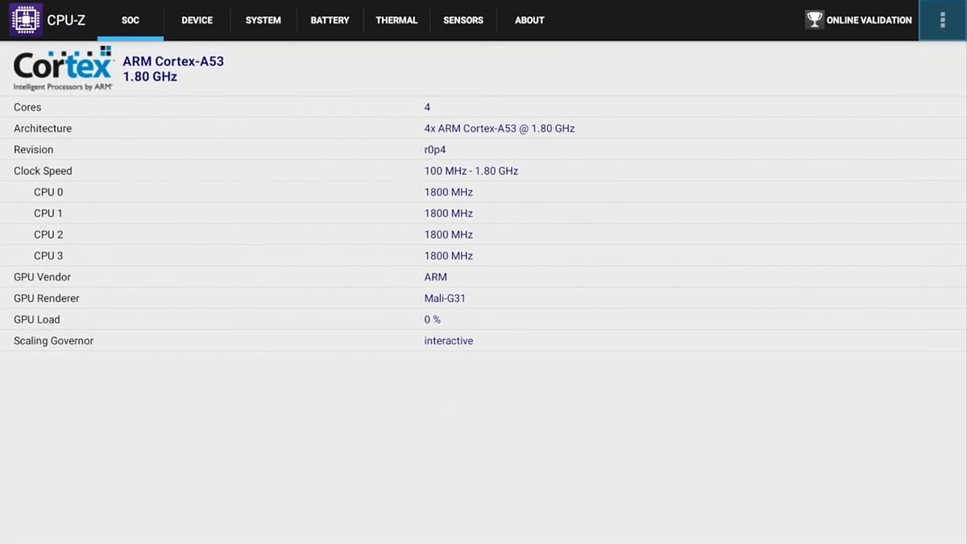
Task: Click the r0p4 revision value
Action: [435, 150]
